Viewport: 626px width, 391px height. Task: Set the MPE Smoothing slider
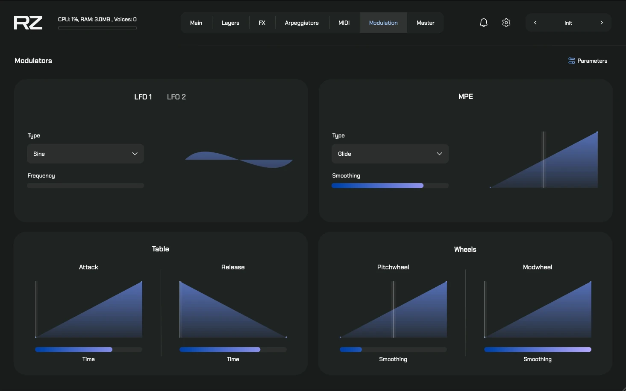[390, 186]
